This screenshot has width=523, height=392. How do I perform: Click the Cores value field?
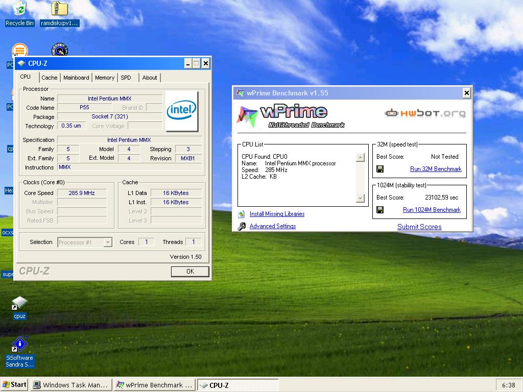[146, 241]
